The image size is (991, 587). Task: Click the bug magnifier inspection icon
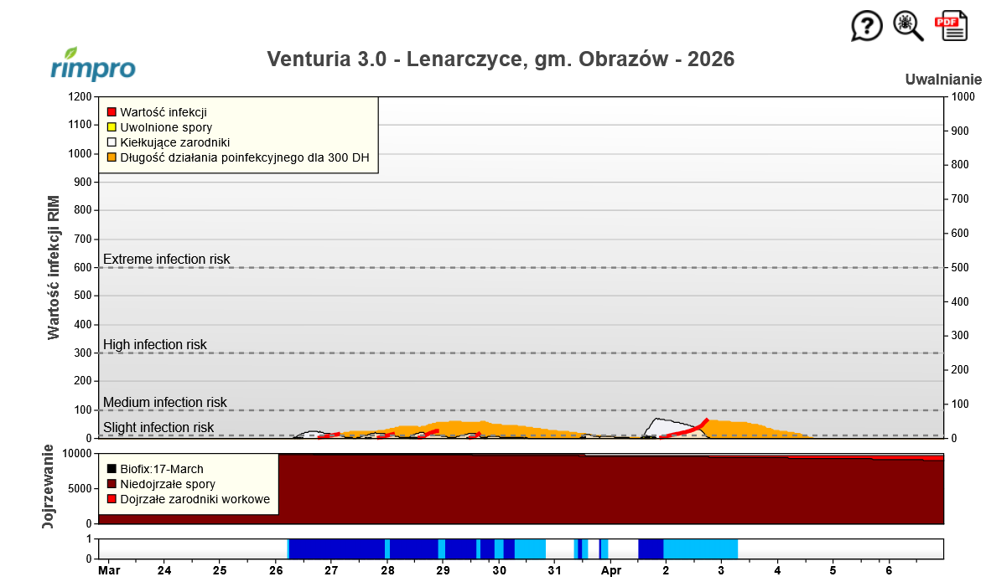coord(908,26)
